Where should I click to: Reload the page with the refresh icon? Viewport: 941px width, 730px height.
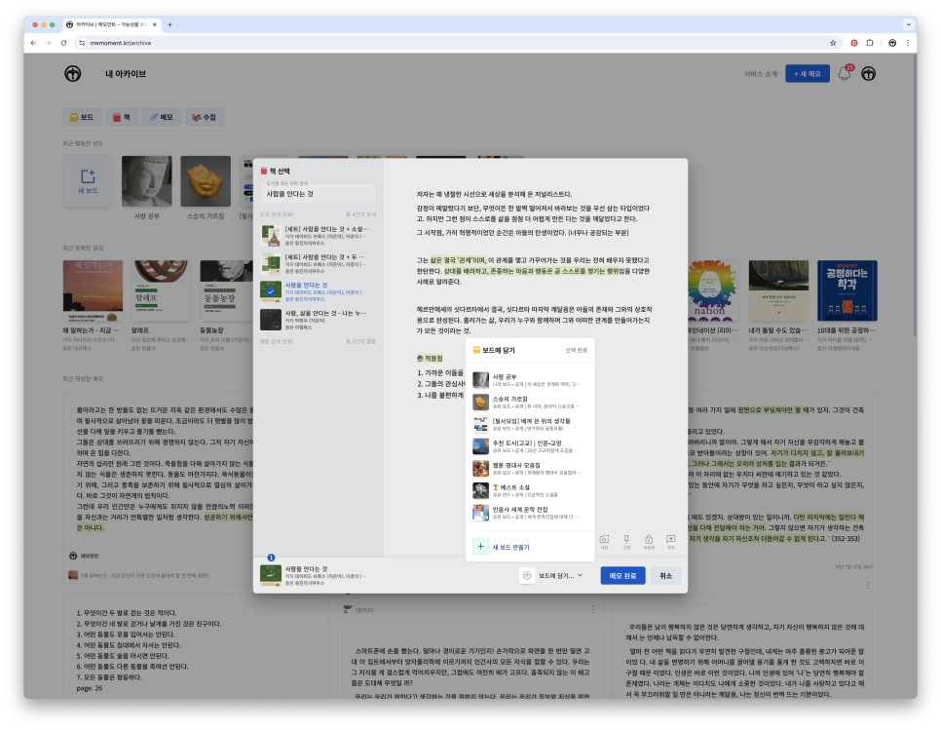(63, 43)
